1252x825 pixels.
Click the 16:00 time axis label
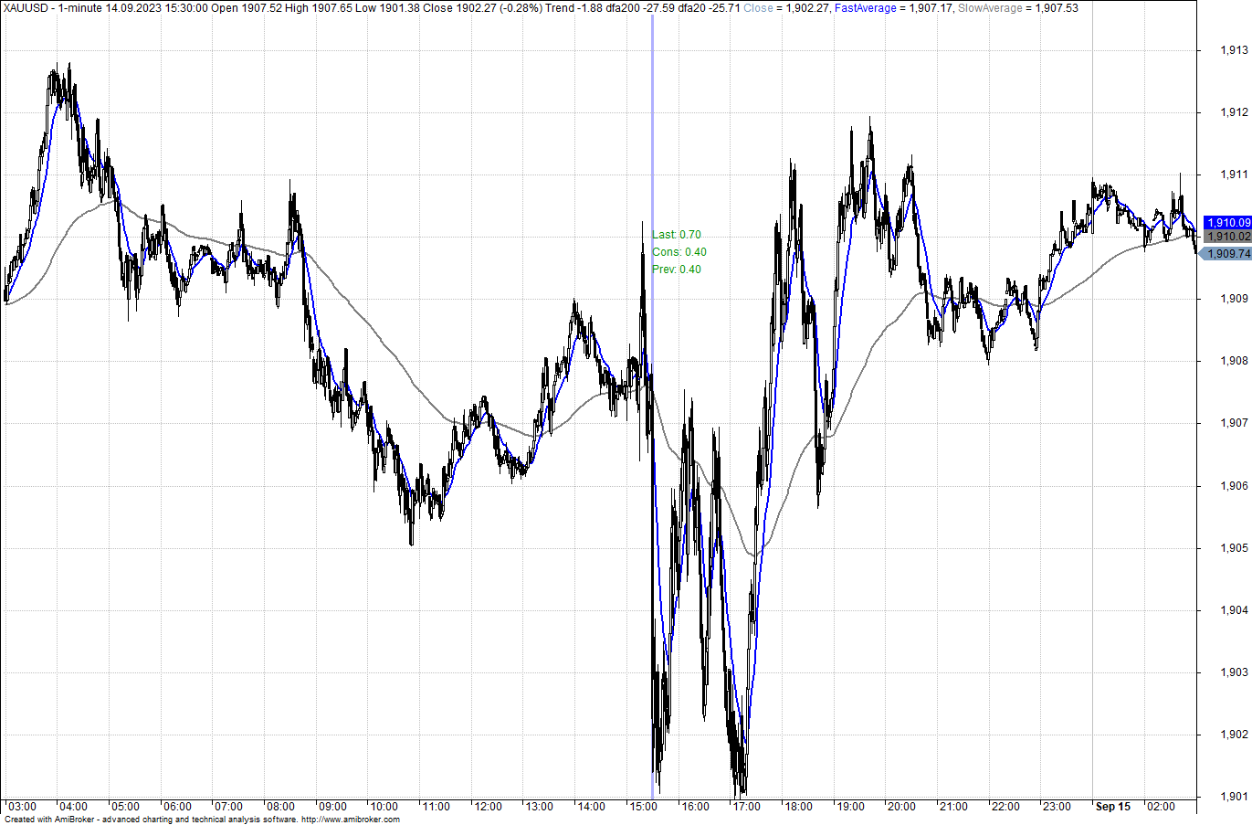[695, 807]
